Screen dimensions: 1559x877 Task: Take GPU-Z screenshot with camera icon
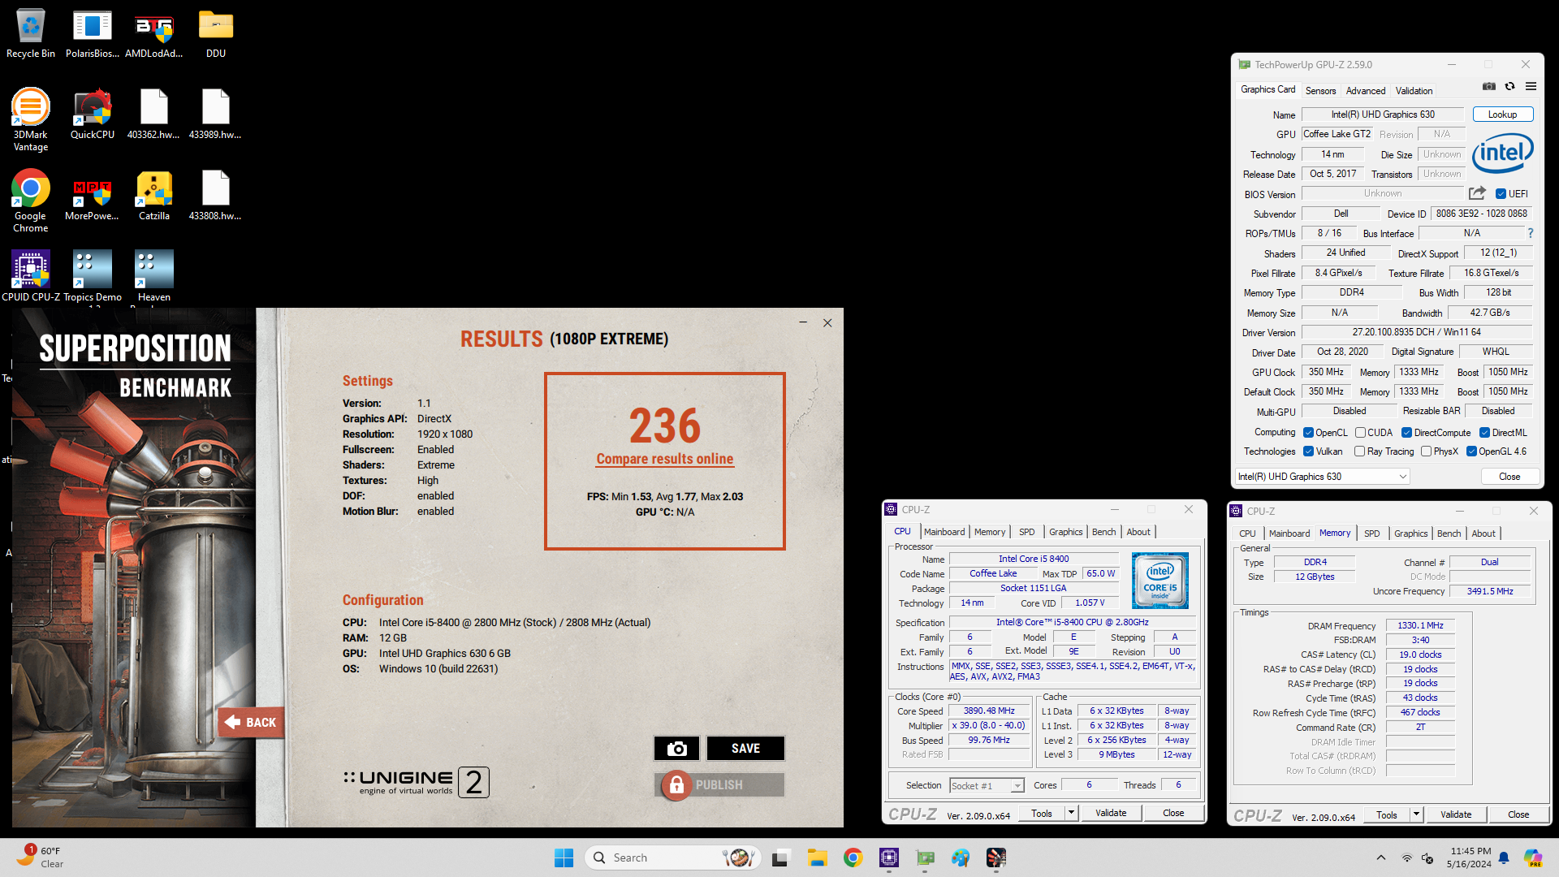pos(1489,86)
